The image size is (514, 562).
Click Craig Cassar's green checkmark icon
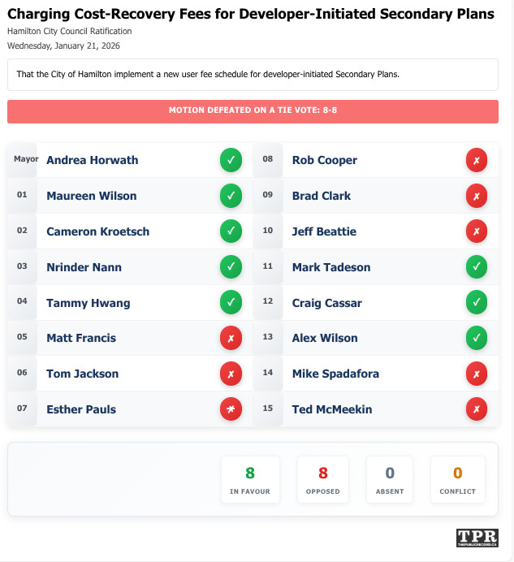tap(477, 303)
